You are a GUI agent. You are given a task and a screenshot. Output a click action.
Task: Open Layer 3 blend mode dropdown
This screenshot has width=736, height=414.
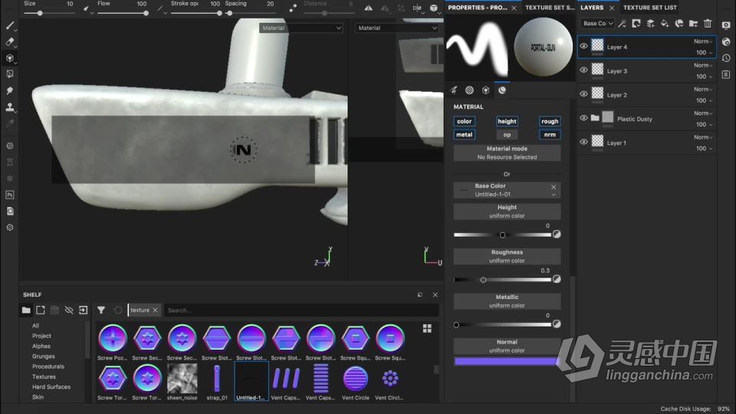[x=703, y=65]
